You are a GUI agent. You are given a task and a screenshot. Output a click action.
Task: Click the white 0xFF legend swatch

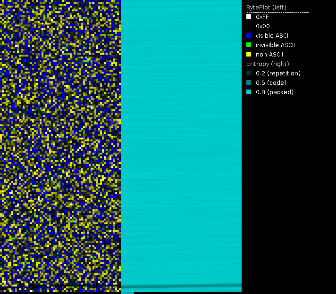click(249, 17)
